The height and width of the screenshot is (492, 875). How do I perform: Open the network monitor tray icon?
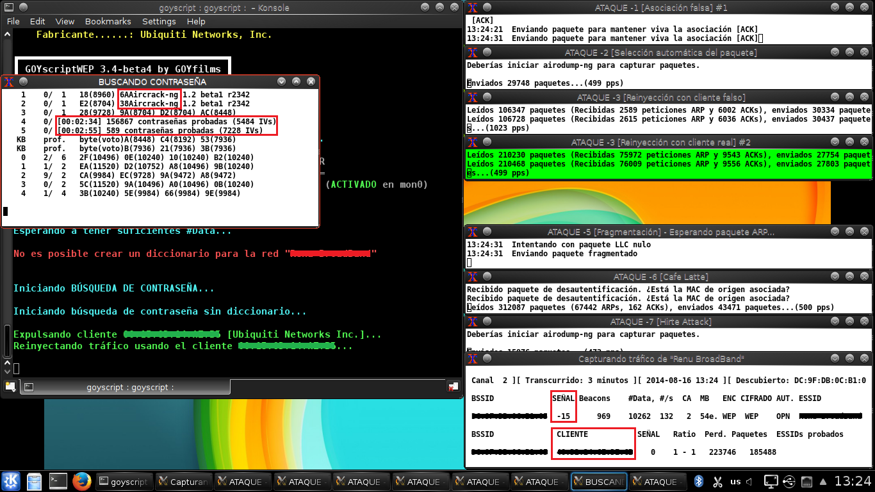coord(807,481)
